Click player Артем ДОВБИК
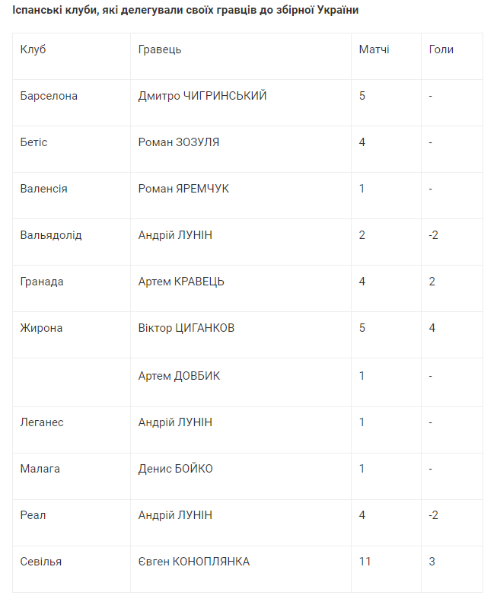Screen dimensions: 497x605 point(179,376)
